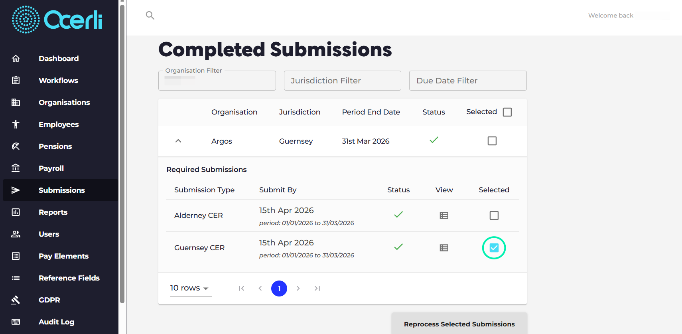Navigate to Organisations in the sidebar

pyautogui.click(x=61, y=103)
